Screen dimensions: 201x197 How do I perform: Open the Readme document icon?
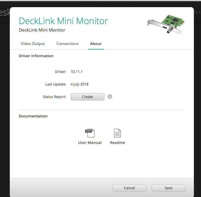pyautogui.click(x=117, y=133)
